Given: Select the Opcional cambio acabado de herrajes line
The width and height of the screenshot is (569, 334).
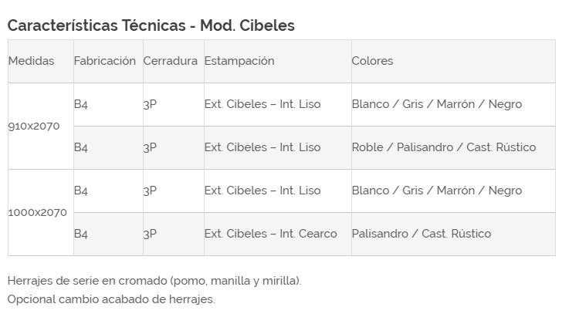Looking at the screenshot, I should [111, 299].
